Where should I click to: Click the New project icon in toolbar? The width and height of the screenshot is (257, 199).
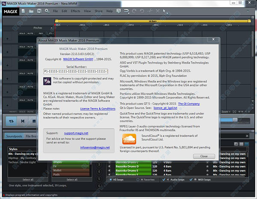tap(23, 11)
